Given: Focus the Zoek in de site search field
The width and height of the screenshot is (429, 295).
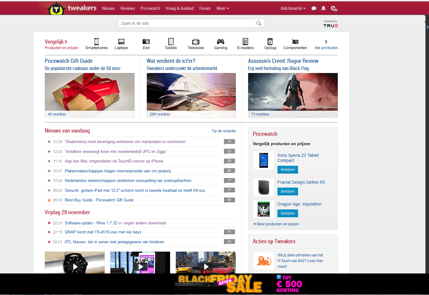Looking at the screenshot, I should pyautogui.click(x=186, y=23).
